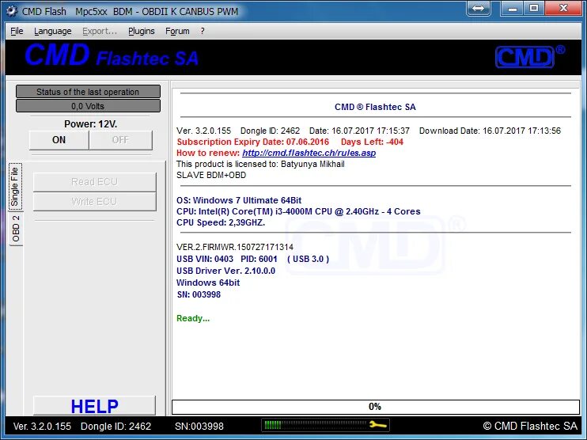Switch to the OBD 2 tab
Image resolution: width=587 pixels, height=440 pixels.
tap(16, 229)
